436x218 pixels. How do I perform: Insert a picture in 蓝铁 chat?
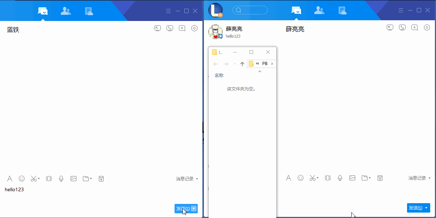click(74, 179)
